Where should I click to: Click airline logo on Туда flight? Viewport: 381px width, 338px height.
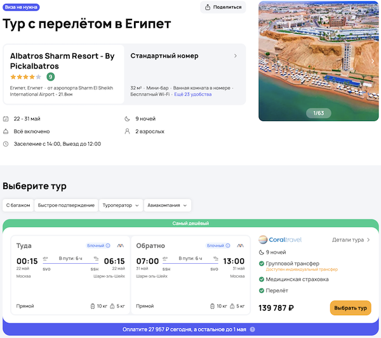[121, 245]
